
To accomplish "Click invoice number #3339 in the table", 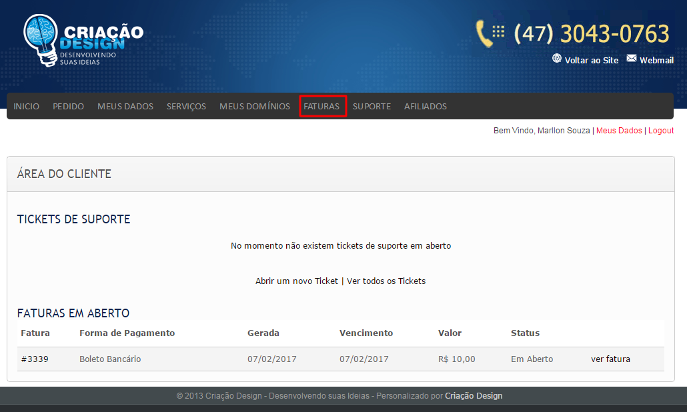I will click(35, 359).
